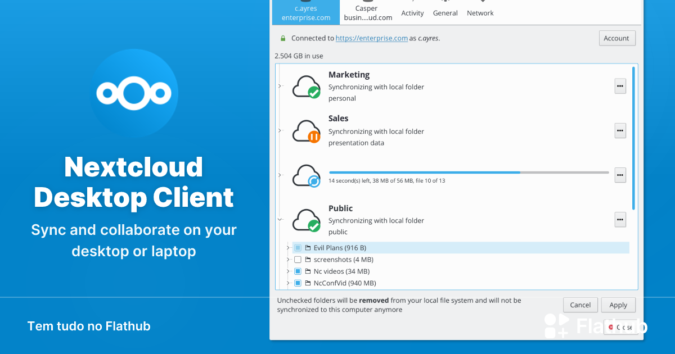Uncheck the NcConfVid folder
The image size is (675, 354).
point(298,283)
